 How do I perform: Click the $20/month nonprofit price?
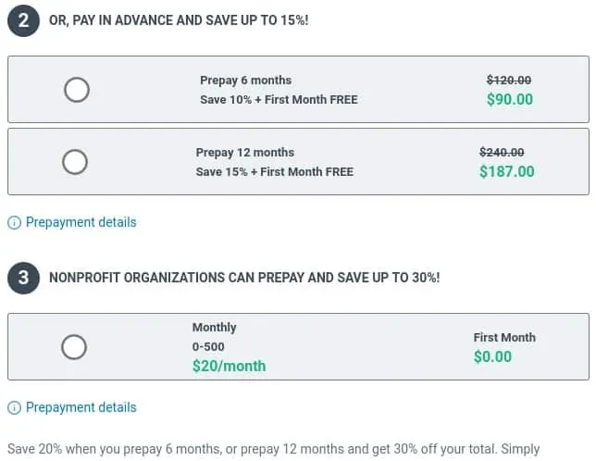point(230,366)
